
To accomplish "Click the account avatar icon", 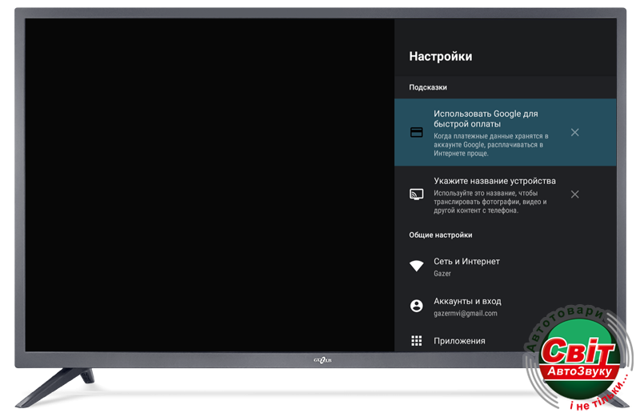I will [x=416, y=306].
